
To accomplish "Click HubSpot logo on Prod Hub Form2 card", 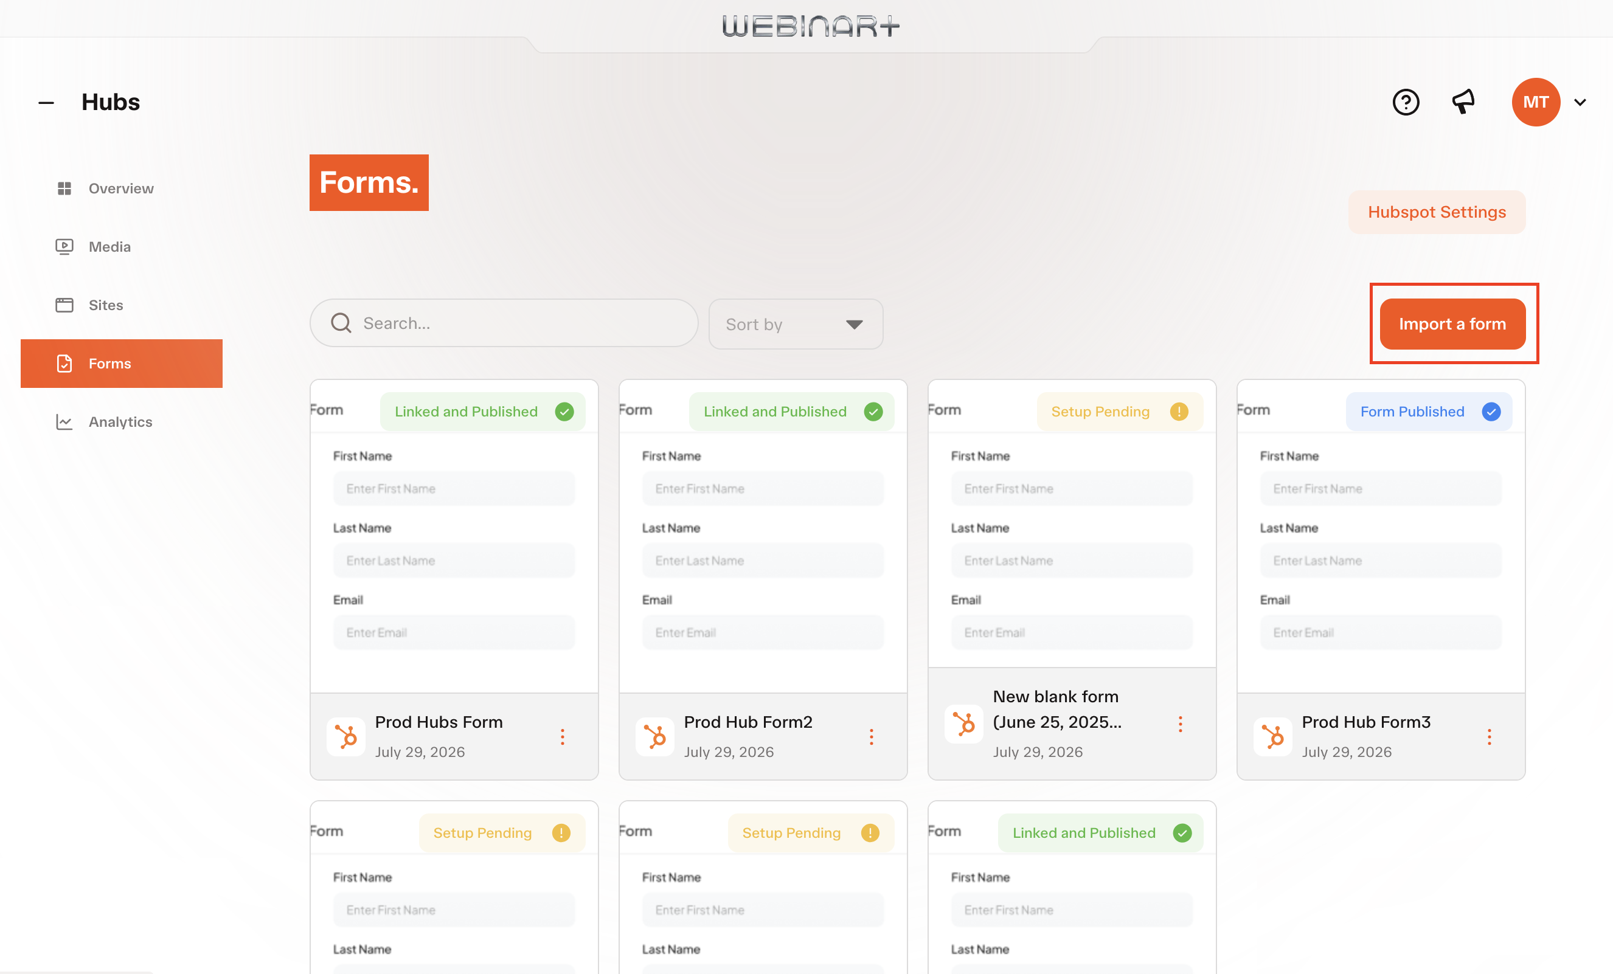I will (x=654, y=737).
